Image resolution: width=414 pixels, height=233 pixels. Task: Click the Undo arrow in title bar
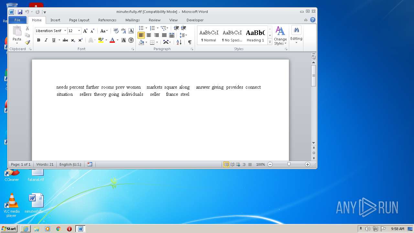[27, 12]
